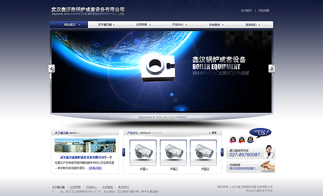Click the company logo title
The image size is (323, 196).
(88, 11)
